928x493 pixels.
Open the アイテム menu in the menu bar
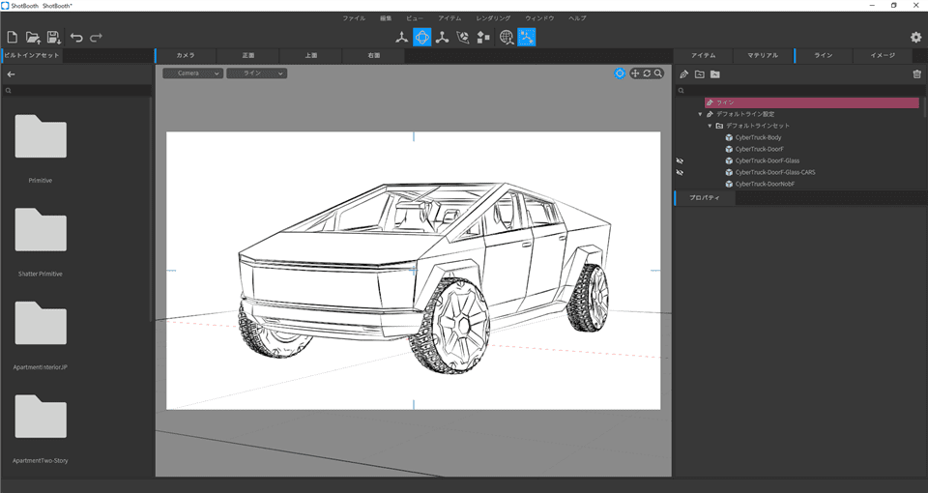449,18
